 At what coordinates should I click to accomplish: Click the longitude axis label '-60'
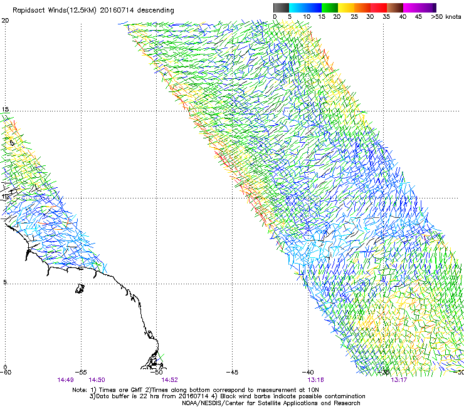(6, 372)
